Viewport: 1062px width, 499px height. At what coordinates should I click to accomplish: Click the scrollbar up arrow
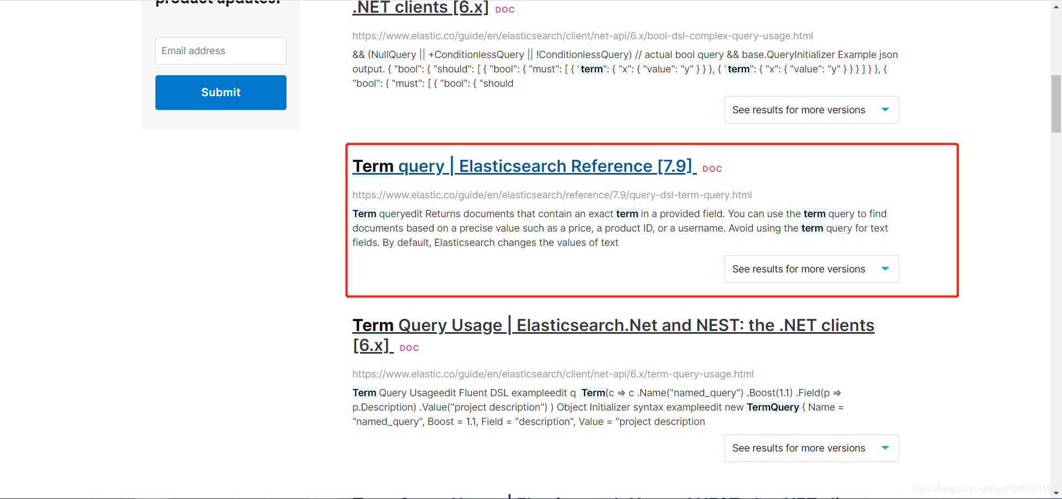point(1055,6)
